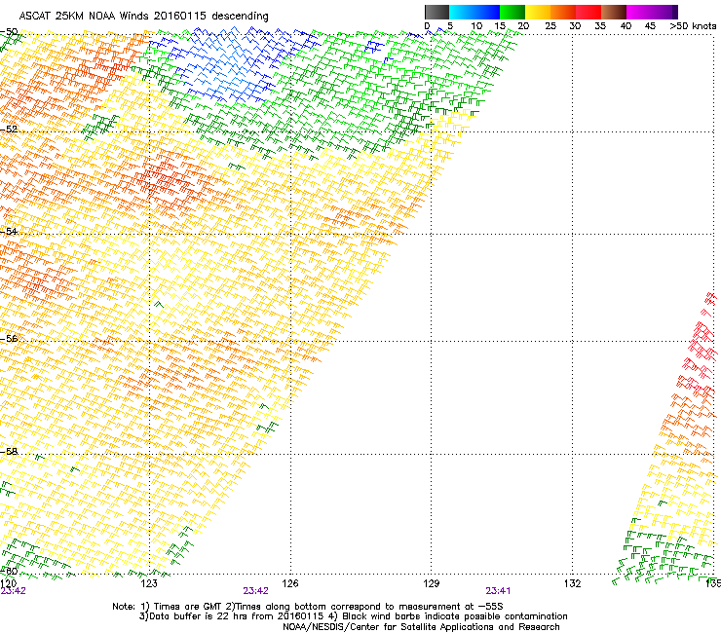Click the '15' legend scale label
This screenshot has width=721, height=633.
pyautogui.click(x=500, y=26)
